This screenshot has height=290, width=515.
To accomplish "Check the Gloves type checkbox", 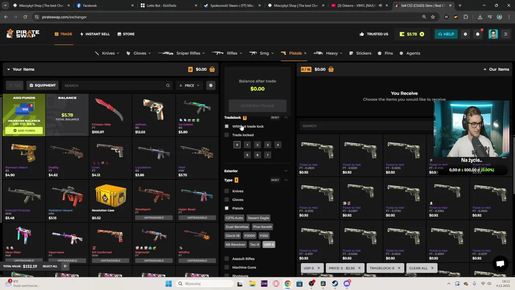I will pyautogui.click(x=227, y=200).
